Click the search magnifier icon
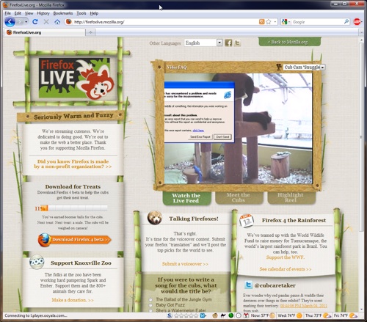 [x=346, y=22]
